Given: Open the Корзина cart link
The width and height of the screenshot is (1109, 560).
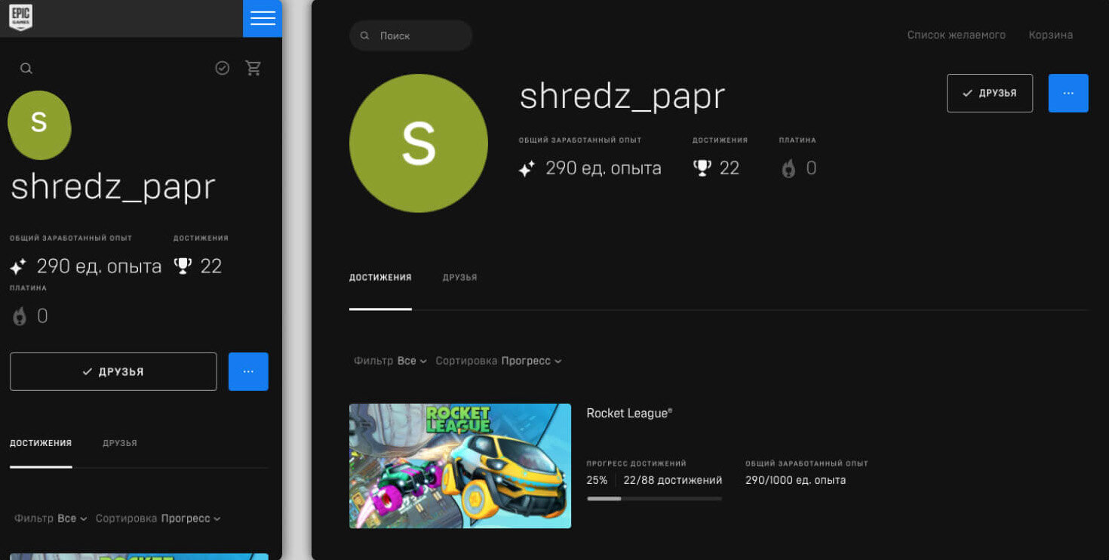Looking at the screenshot, I should tap(1050, 35).
